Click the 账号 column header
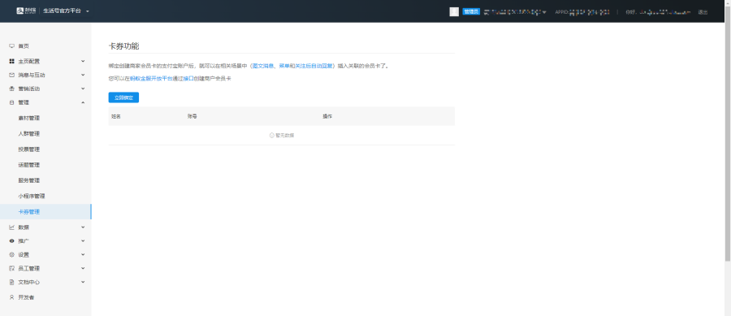Image resolution: width=731 pixels, height=316 pixels. 192,116
